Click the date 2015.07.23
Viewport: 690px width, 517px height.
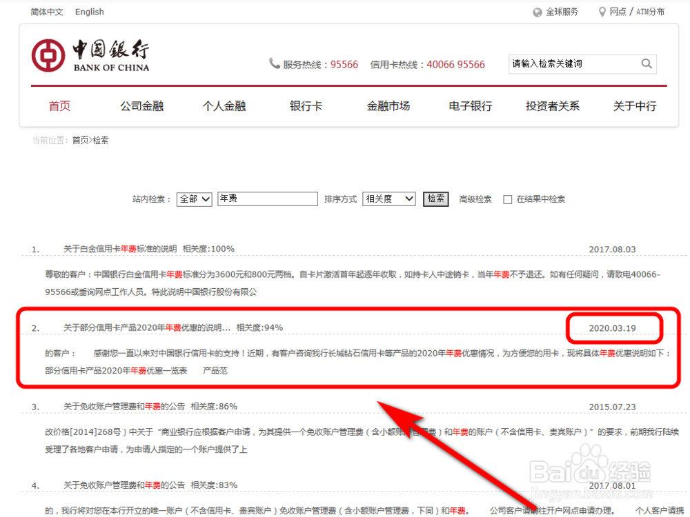pyautogui.click(x=612, y=407)
